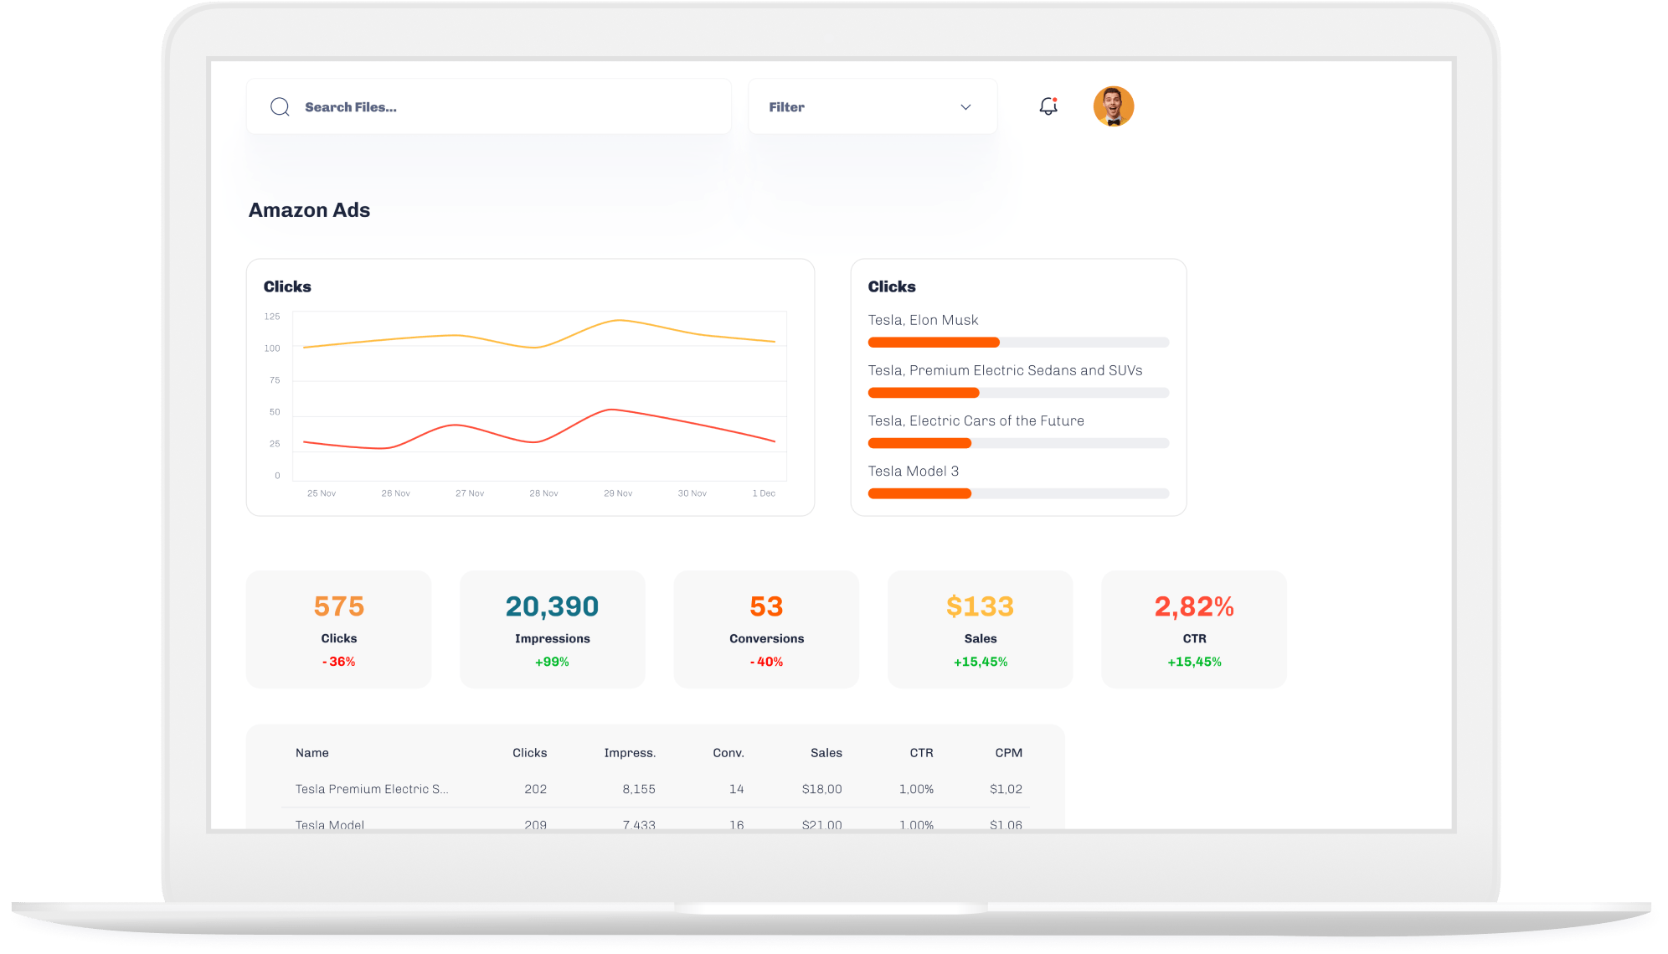This screenshot has width=1668, height=954.
Task: Click the $1,02 CPM table cell
Action: pos(1006,789)
